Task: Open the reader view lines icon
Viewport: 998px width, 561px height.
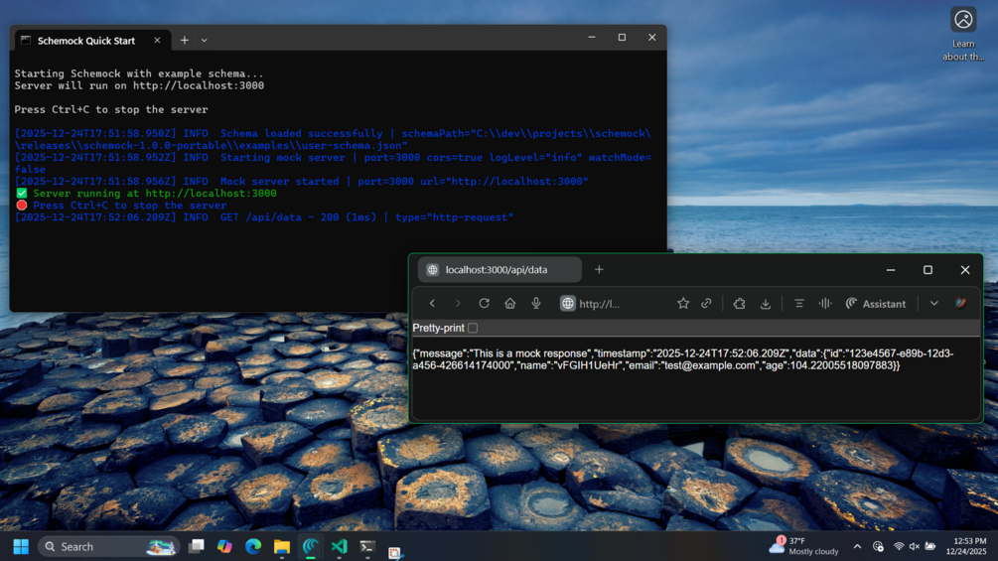Action: pyautogui.click(x=798, y=304)
